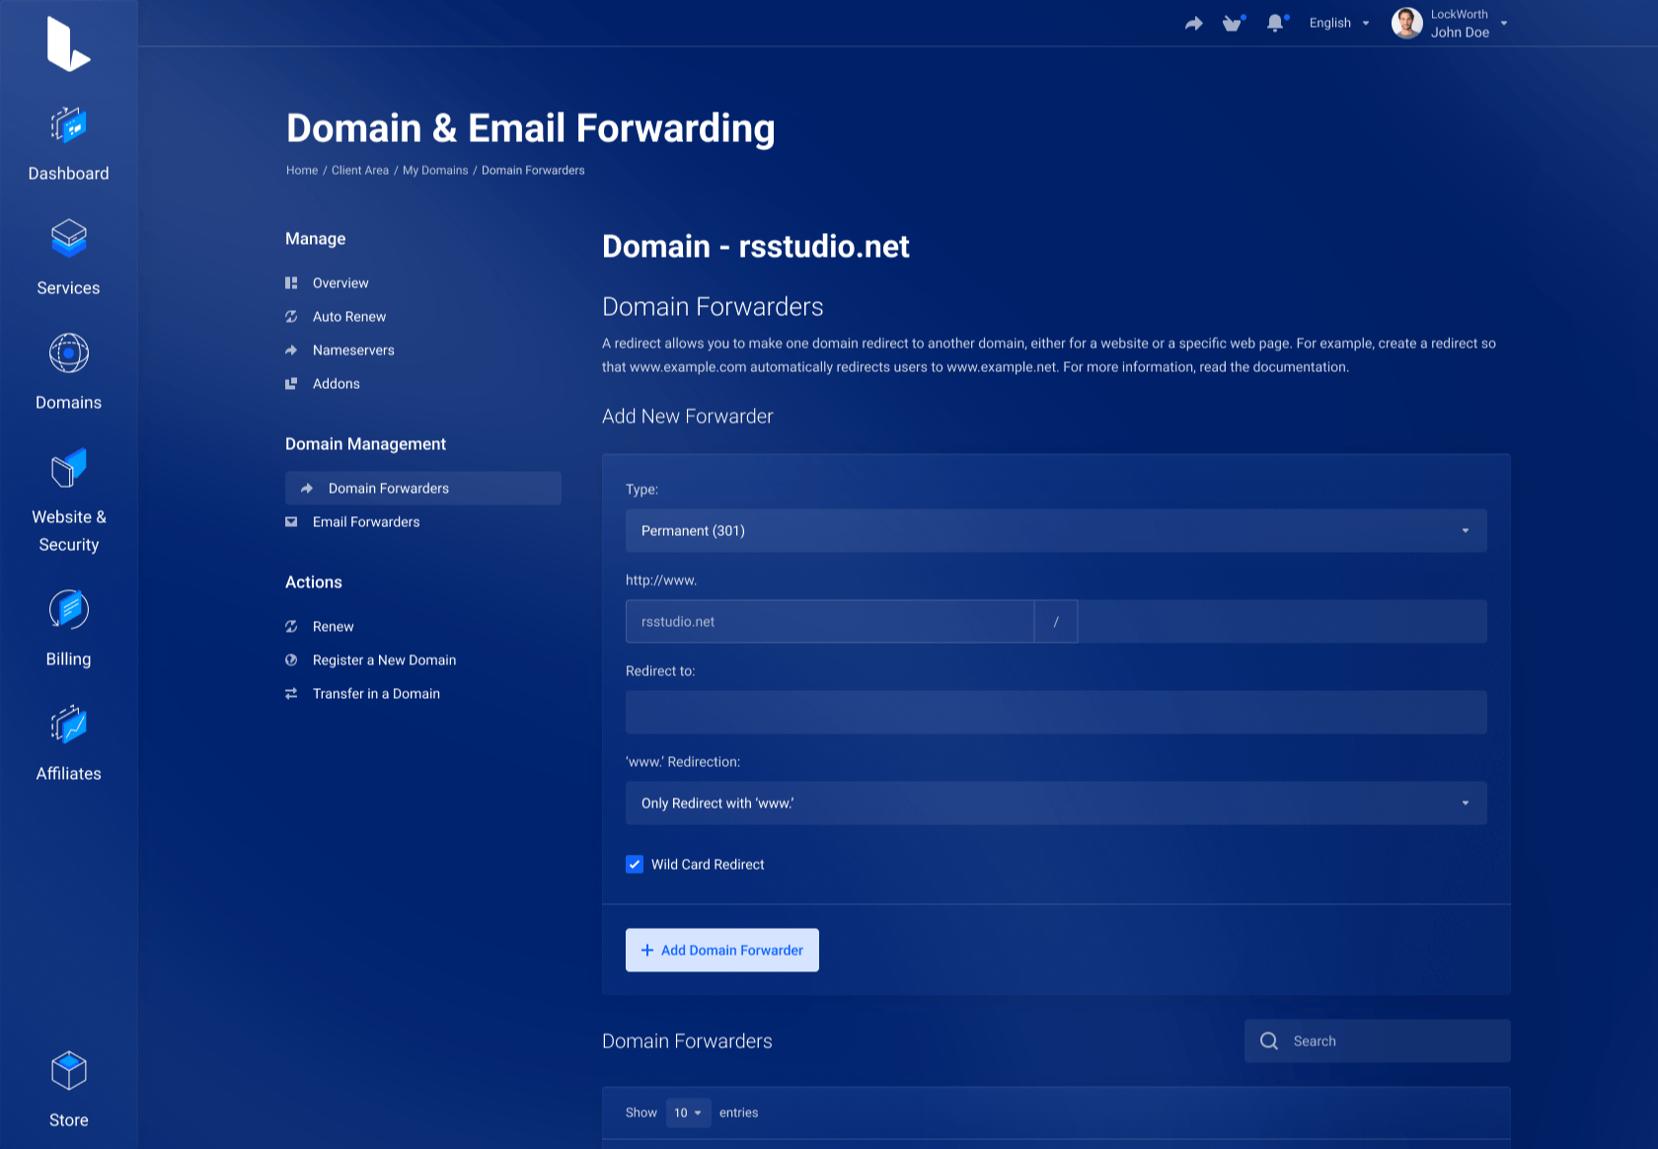The width and height of the screenshot is (1658, 1149).
Task: Toggle the Wild Card Redirect checkbox
Action: (635, 865)
